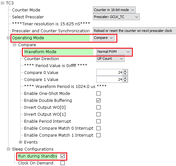Image resolution: width=176 pixels, height=166 pixels.
Task: Change Operating Mode from Compare
Action: click(104, 38)
